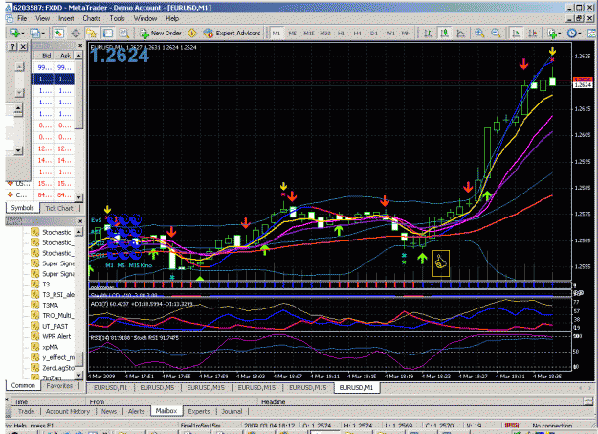Select the H4 timeframe button
The height and width of the screenshot is (434, 598).
(357, 34)
